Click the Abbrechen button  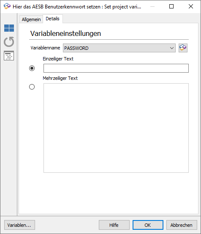click(182, 225)
